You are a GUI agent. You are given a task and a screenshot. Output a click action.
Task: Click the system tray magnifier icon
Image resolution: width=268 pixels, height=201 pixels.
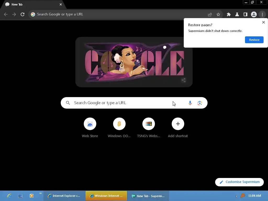(x=243, y=196)
